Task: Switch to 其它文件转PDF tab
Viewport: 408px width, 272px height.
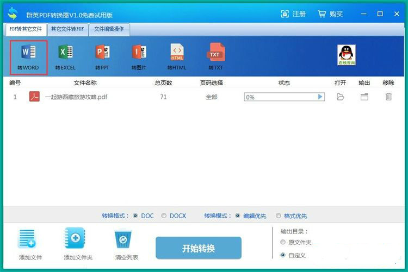Action: [67, 29]
